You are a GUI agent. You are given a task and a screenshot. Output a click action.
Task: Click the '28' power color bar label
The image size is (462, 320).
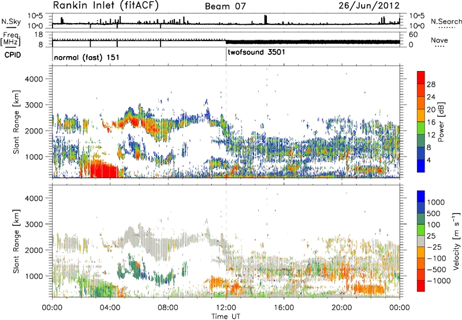pyautogui.click(x=431, y=84)
